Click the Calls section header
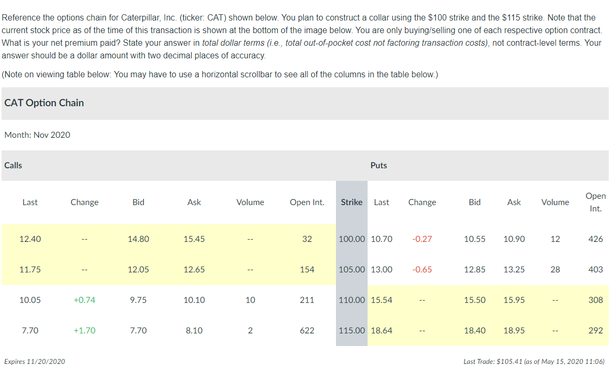The height and width of the screenshot is (376, 614). click(13, 165)
